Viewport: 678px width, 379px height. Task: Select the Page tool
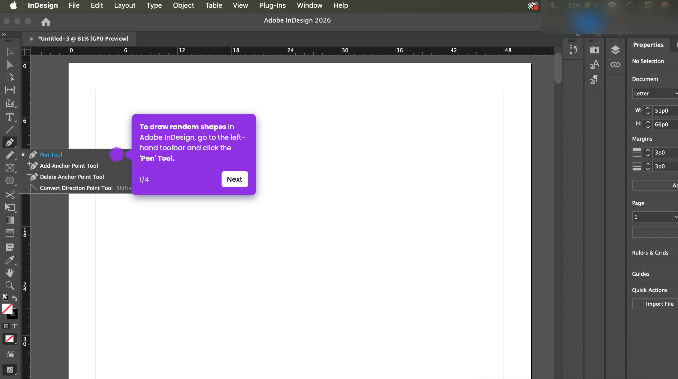tap(10, 77)
